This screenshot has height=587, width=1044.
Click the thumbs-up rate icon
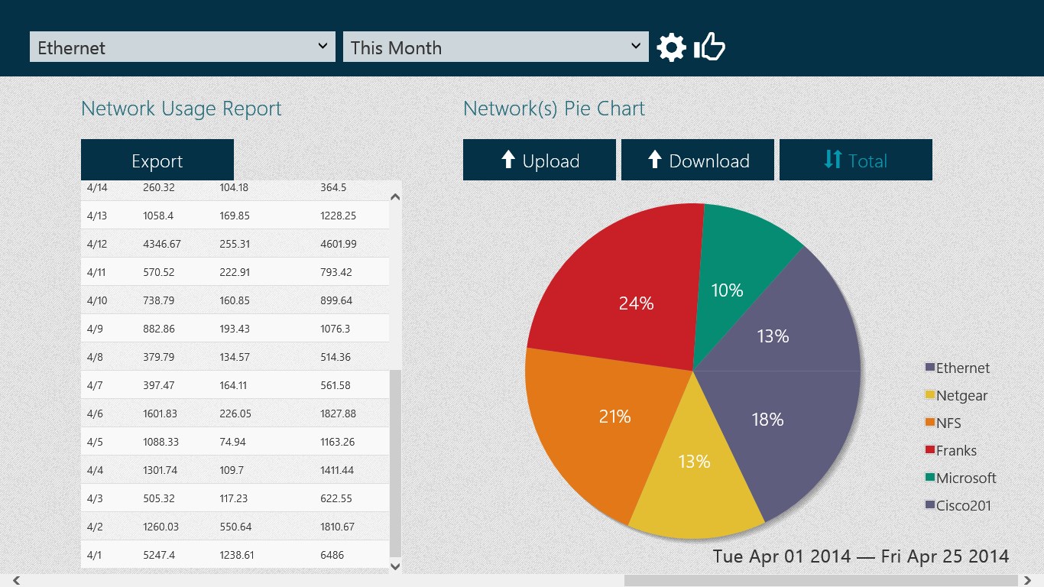tap(710, 47)
